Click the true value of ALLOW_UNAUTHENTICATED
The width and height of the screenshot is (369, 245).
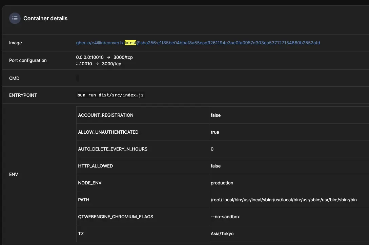click(x=215, y=132)
